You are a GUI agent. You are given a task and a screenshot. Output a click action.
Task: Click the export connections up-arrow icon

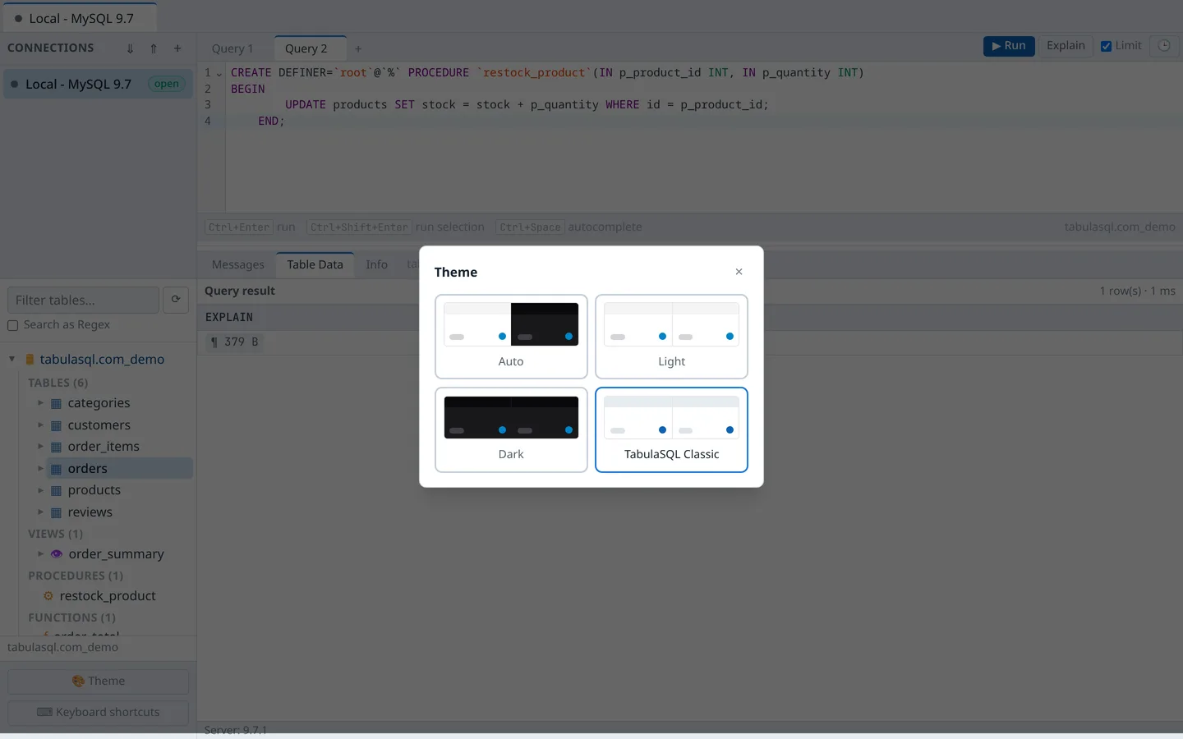[154, 48]
